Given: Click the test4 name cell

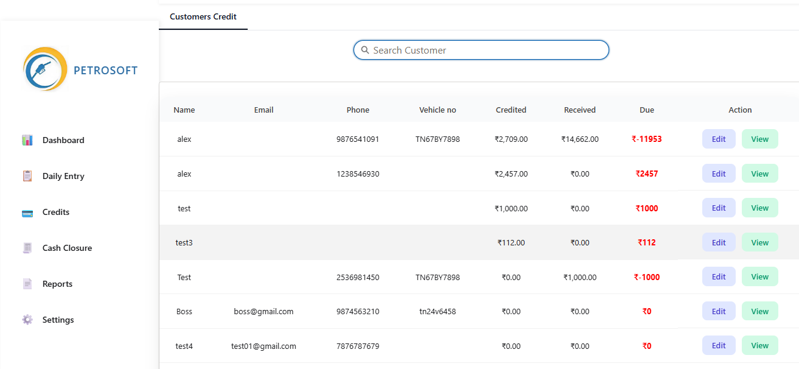Looking at the screenshot, I should (184, 346).
